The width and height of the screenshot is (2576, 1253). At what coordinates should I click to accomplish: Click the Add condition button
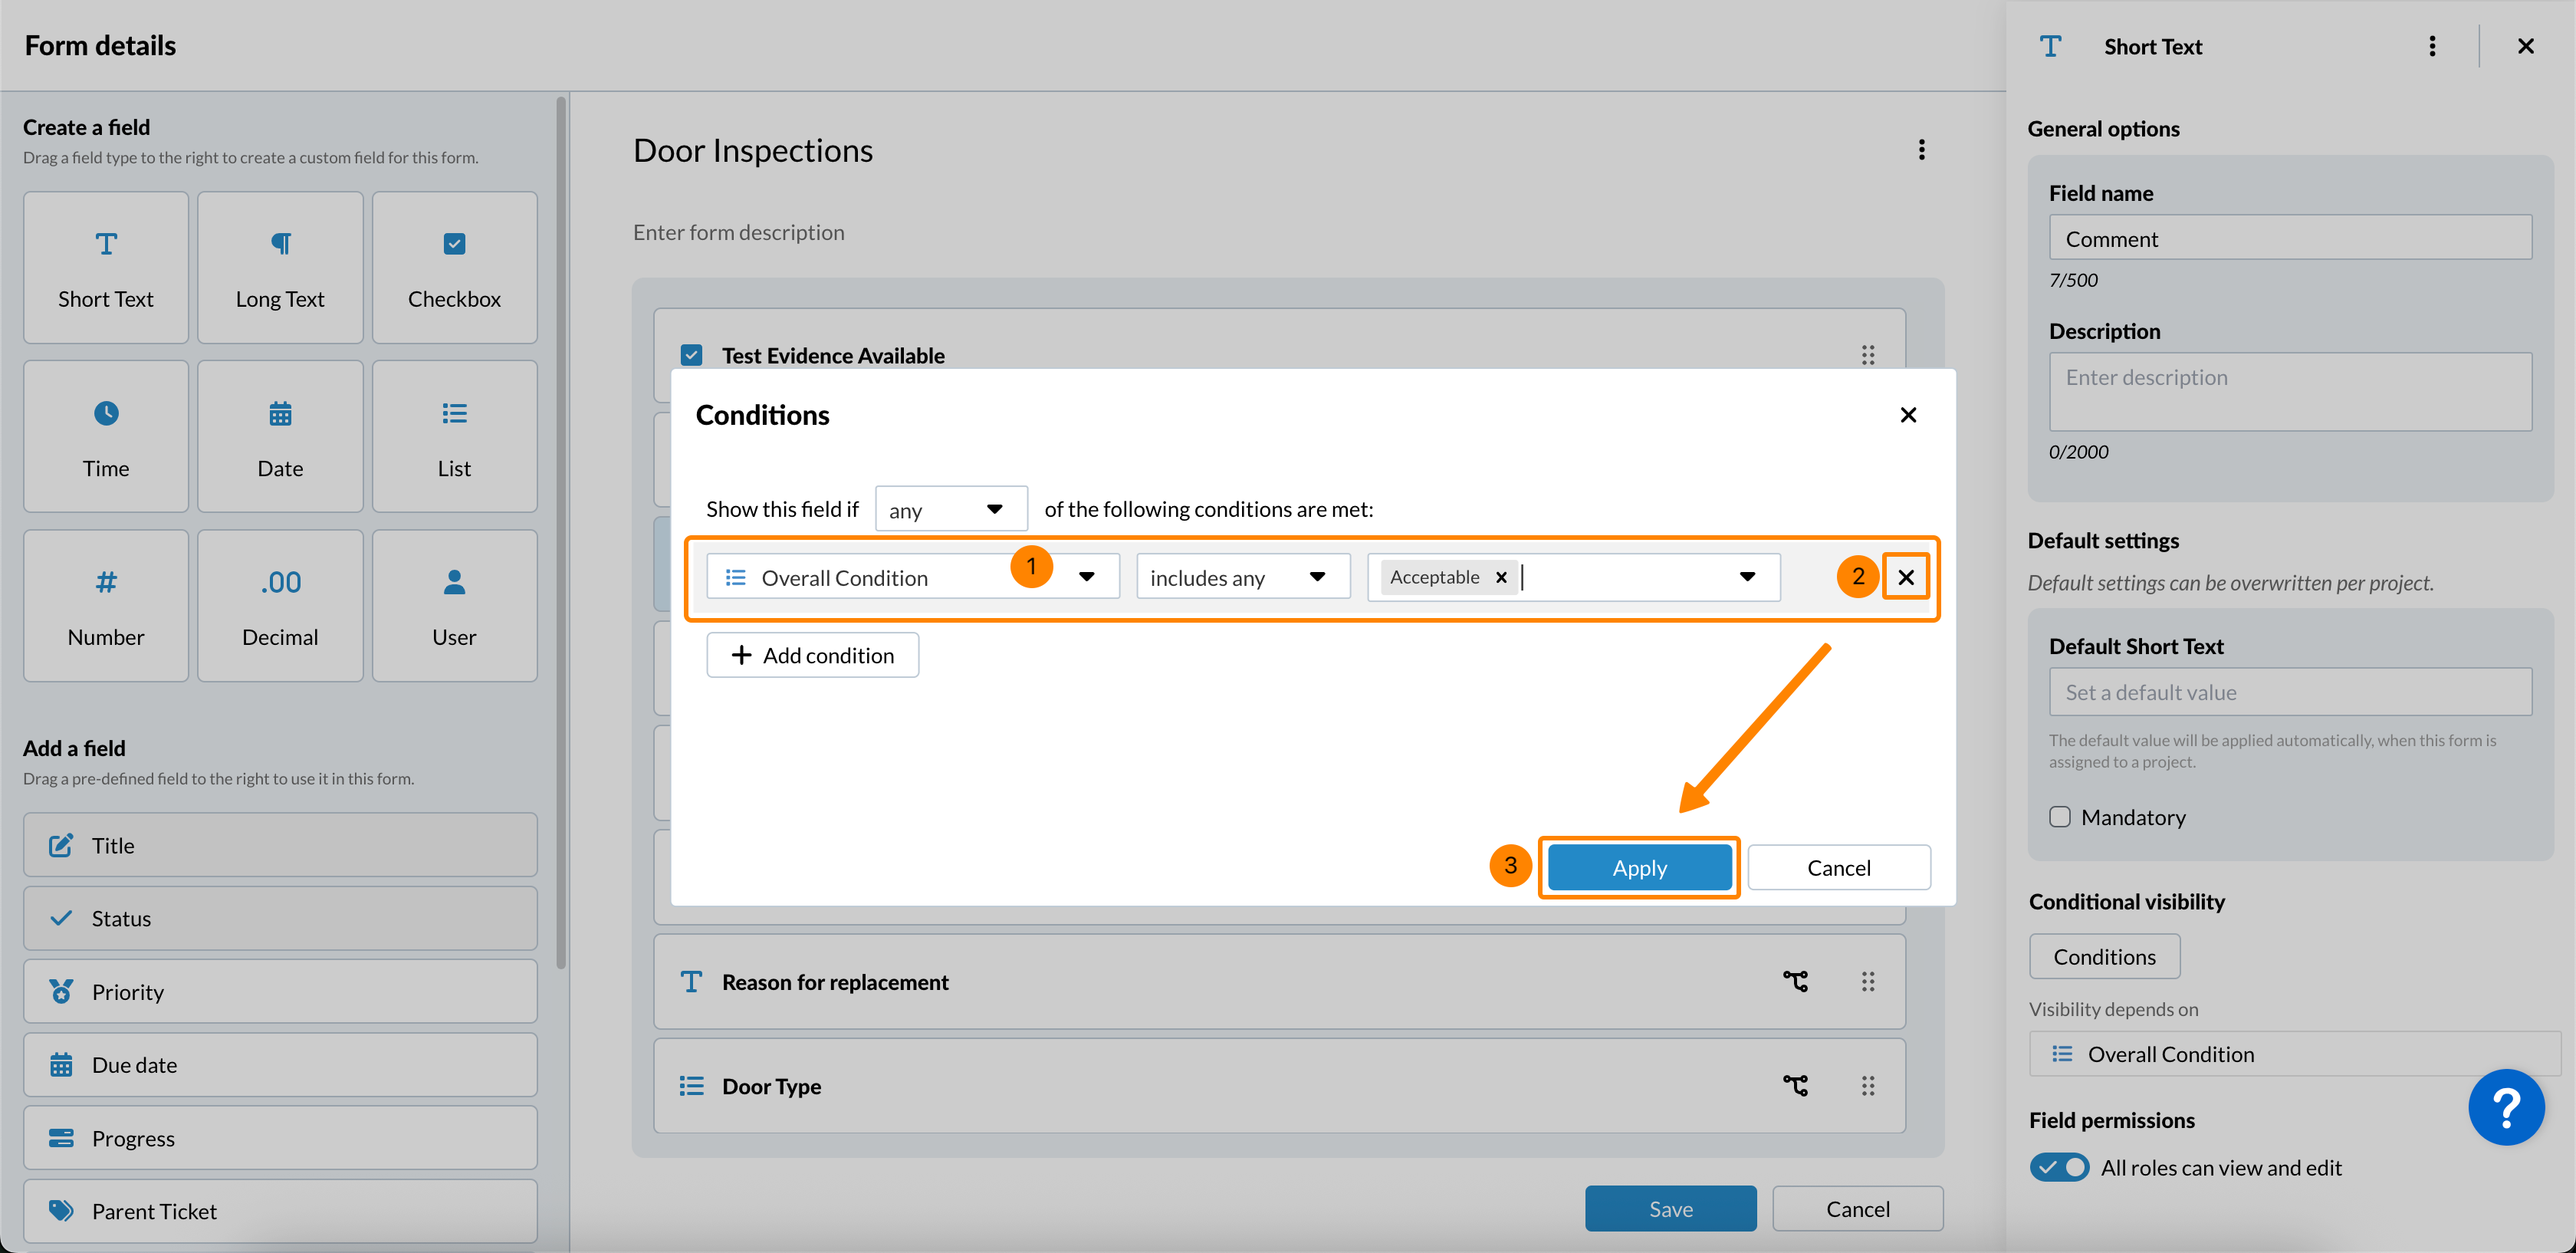(x=812, y=655)
